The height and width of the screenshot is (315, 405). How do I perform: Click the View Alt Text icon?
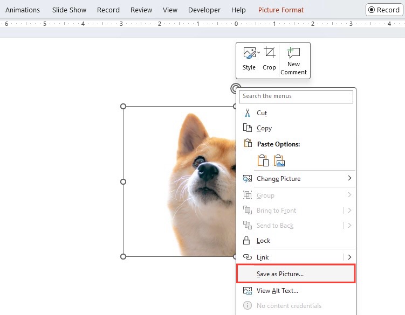tap(248, 291)
